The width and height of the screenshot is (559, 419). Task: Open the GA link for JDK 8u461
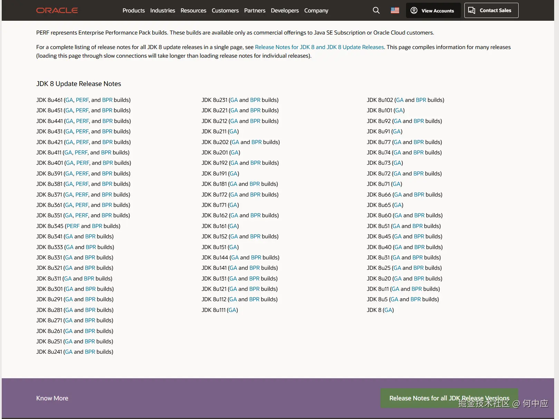69,100
